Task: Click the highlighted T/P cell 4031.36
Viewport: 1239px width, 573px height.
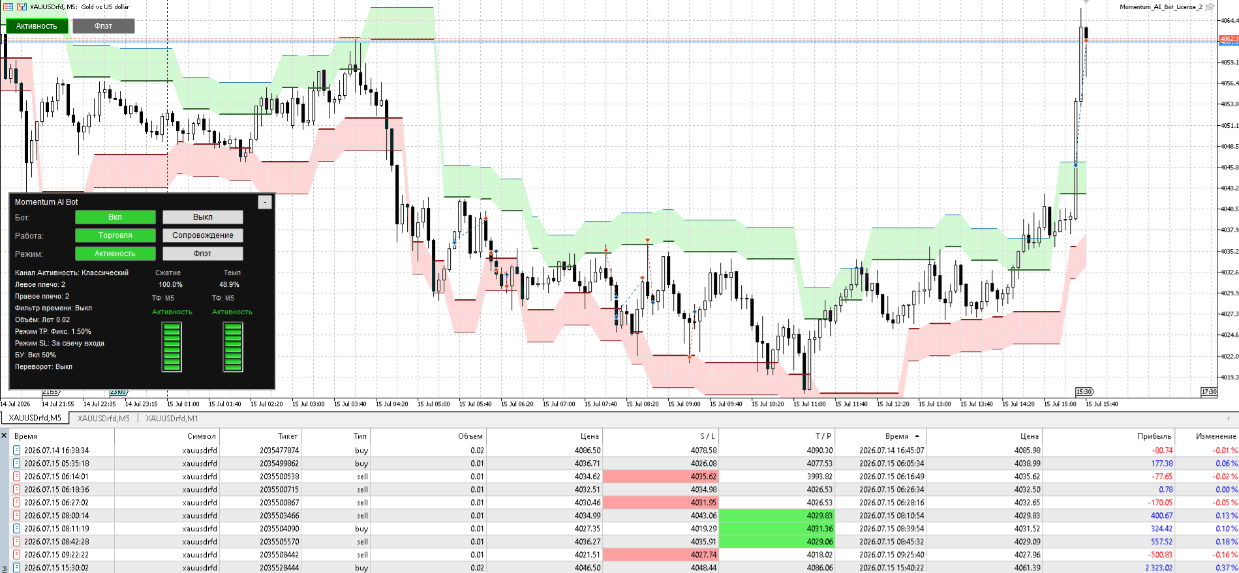Action: pyautogui.click(x=777, y=529)
